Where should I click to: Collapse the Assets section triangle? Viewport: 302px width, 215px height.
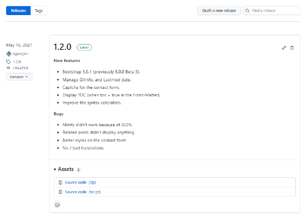tap(55, 169)
